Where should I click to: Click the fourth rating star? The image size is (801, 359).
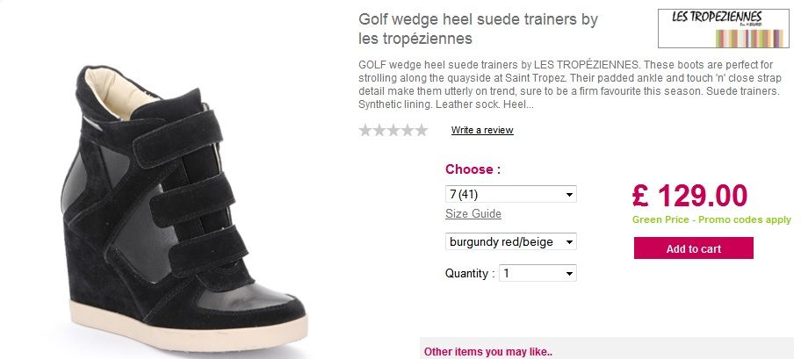pyautogui.click(x=408, y=130)
